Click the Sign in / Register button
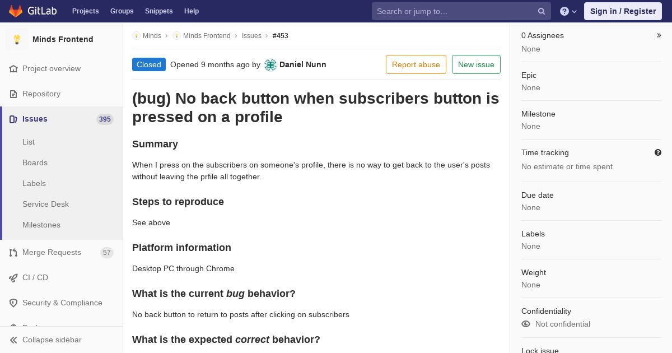 click(x=623, y=11)
